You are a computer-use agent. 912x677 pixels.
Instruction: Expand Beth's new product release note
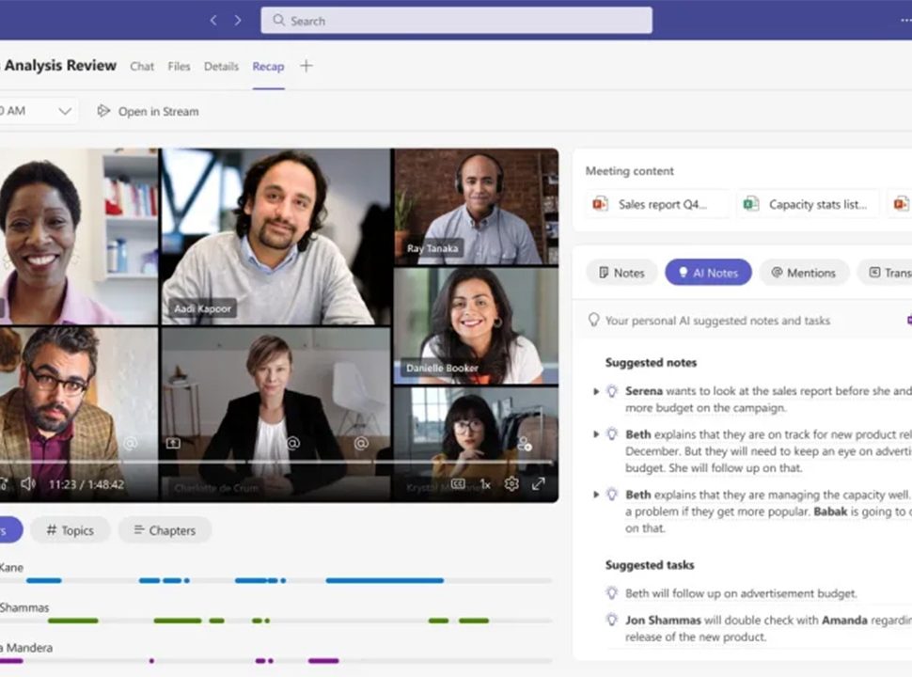(595, 434)
